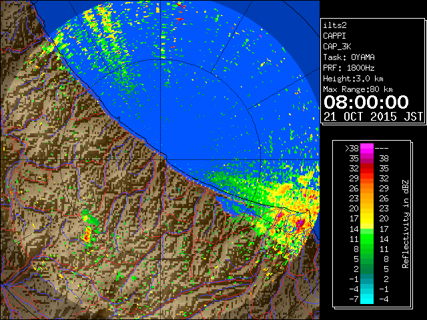Click the 'Reflectivity in dBZ' legend title
This screenshot has width=427, height=320.
click(406, 224)
